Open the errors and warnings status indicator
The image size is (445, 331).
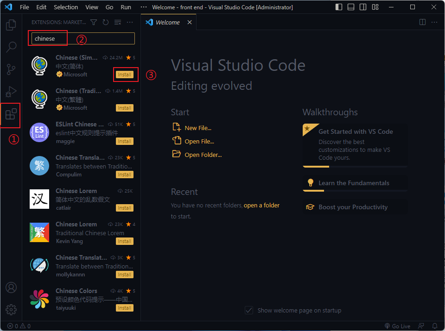(x=19, y=326)
